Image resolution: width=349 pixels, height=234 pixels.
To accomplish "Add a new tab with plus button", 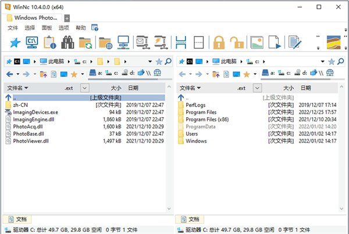I will coord(67,18).
